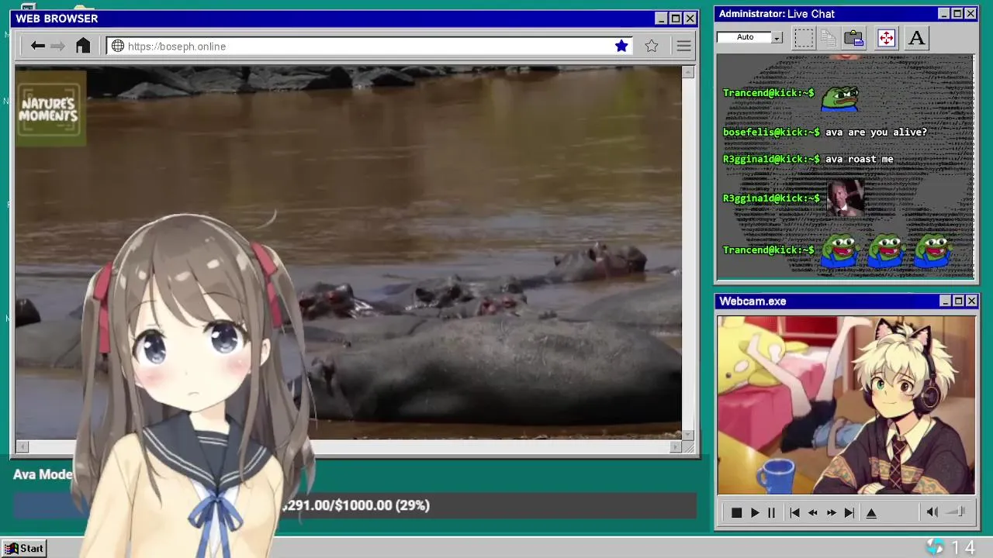Rewind the Webcam.exe player
Screen dimensions: 993x558
click(x=813, y=512)
